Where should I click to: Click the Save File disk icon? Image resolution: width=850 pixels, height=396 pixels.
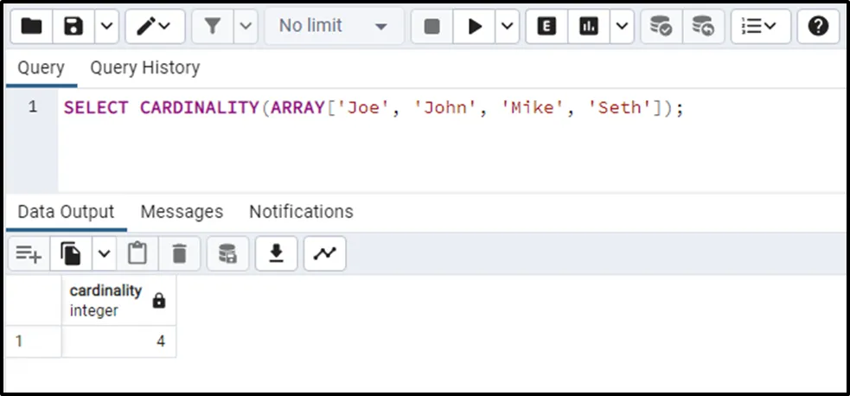73,27
